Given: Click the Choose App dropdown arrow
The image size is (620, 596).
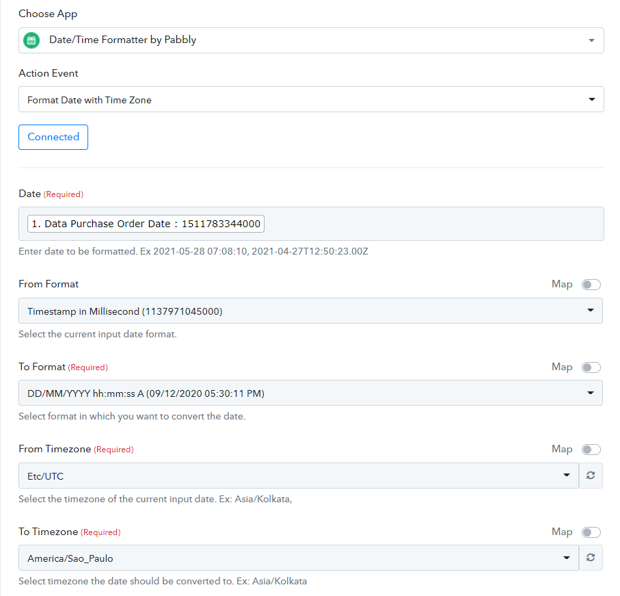Looking at the screenshot, I should point(591,40).
